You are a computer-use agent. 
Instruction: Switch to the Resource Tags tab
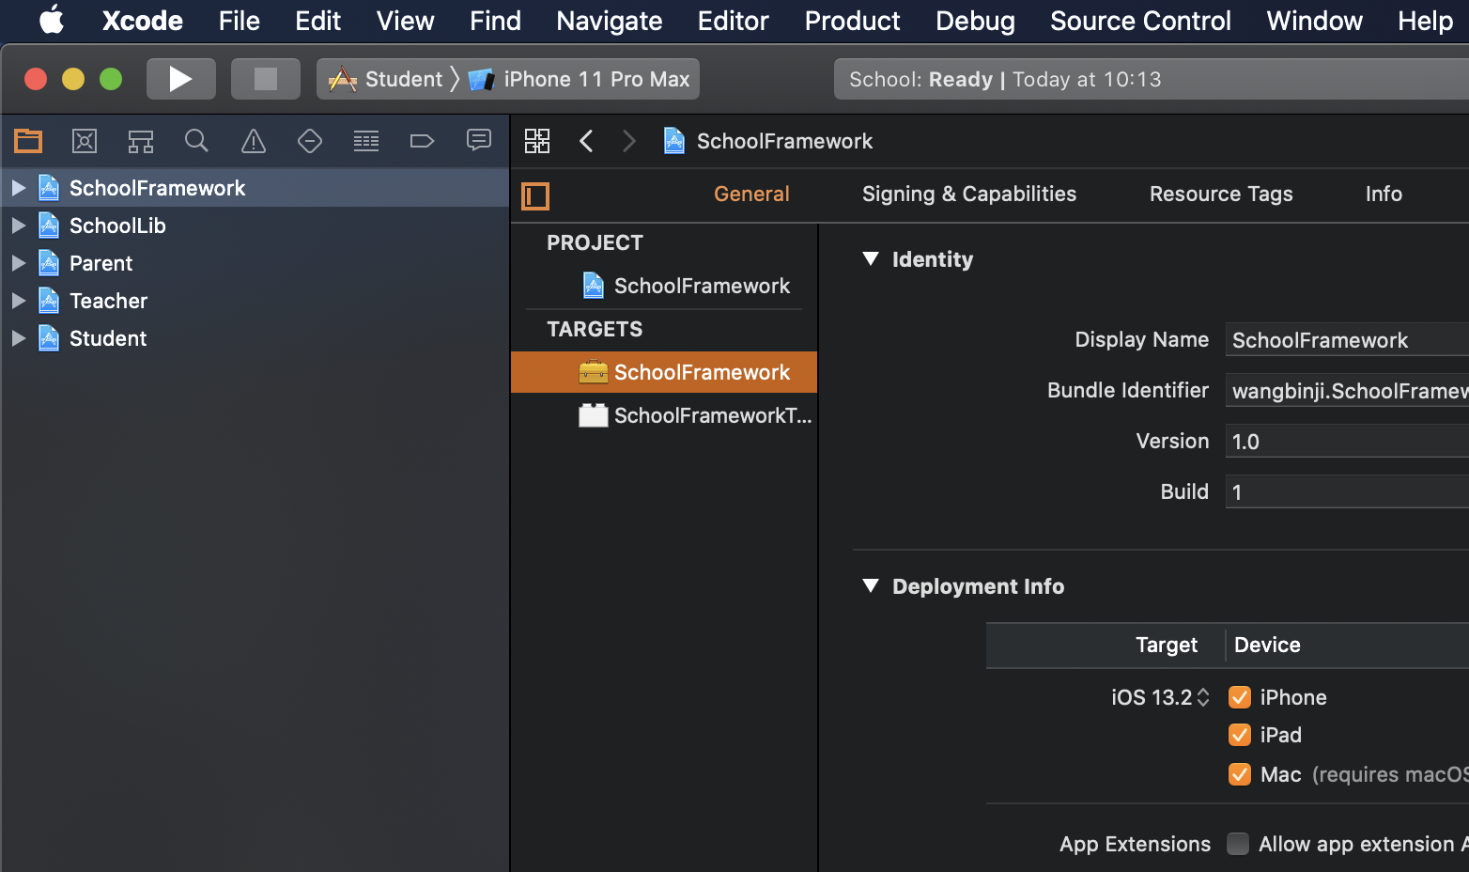click(1221, 194)
